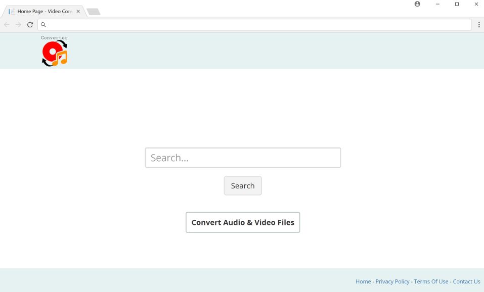Click inside the Search text field
484x292 pixels.
coord(243,157)
